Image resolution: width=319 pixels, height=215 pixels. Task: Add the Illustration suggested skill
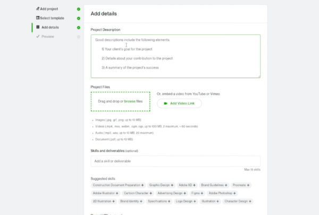click(210, 201)
